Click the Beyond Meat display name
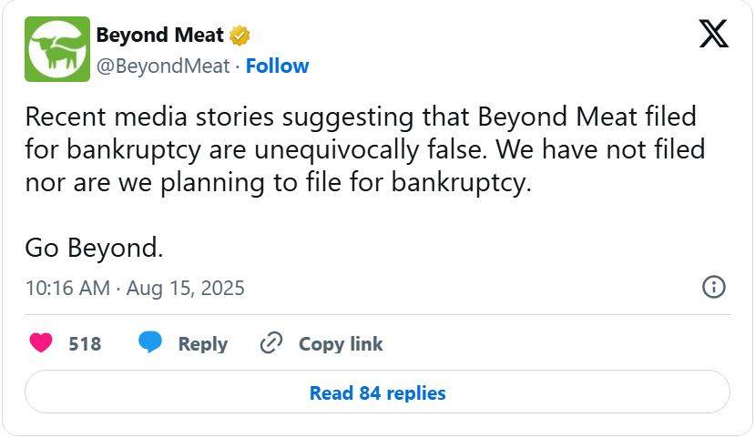 pos(160,36)
